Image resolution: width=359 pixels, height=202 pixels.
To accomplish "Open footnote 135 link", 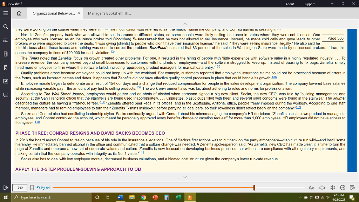I will pyautogui.click(x=217, y=67).
